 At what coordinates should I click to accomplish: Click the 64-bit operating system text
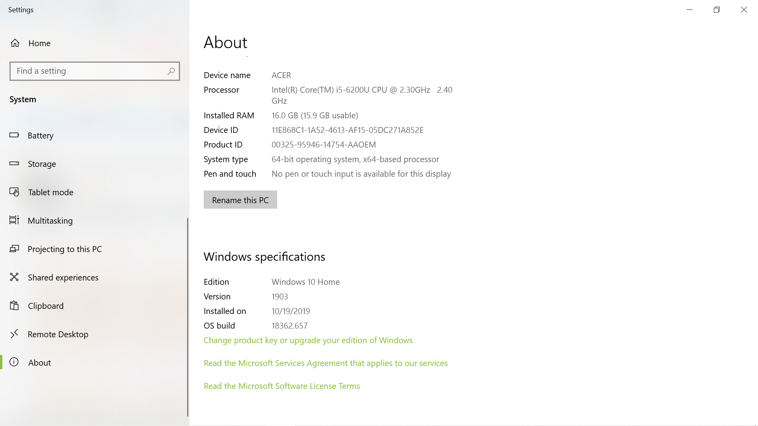pyautogui.click(x=355, y=159)
